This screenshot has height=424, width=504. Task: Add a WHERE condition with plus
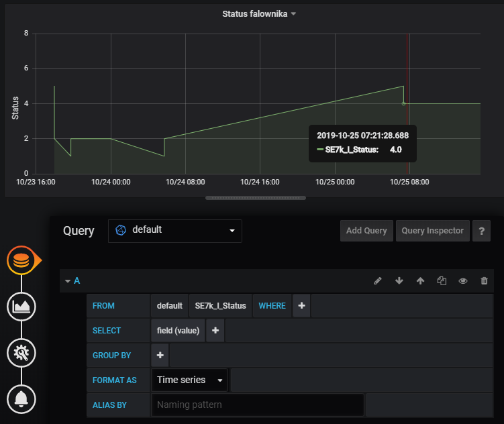pos(301,305)
